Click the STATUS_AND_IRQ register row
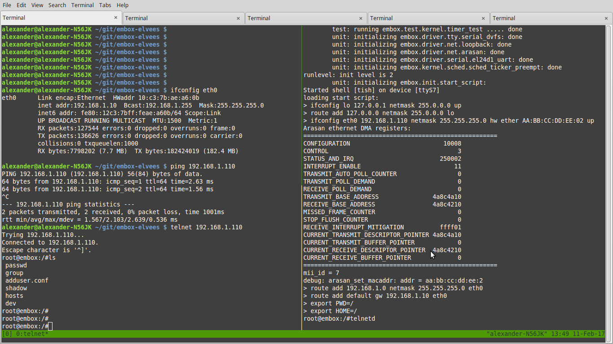613x344 pixels. pyautogui.click(x=382, y=159)
